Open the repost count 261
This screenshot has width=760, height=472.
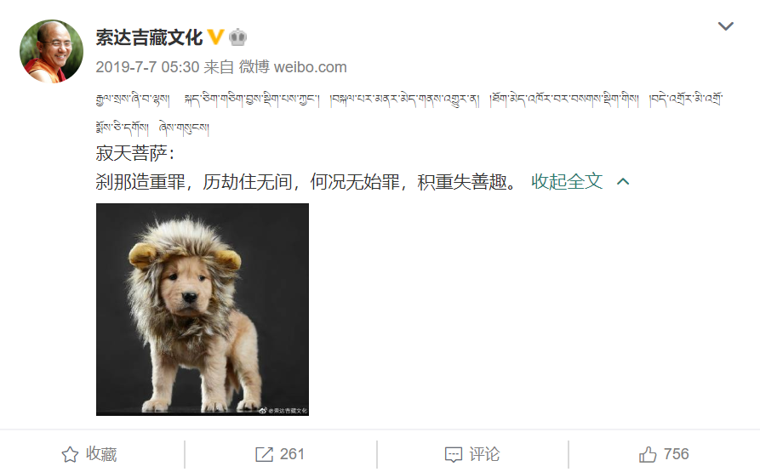292,454
